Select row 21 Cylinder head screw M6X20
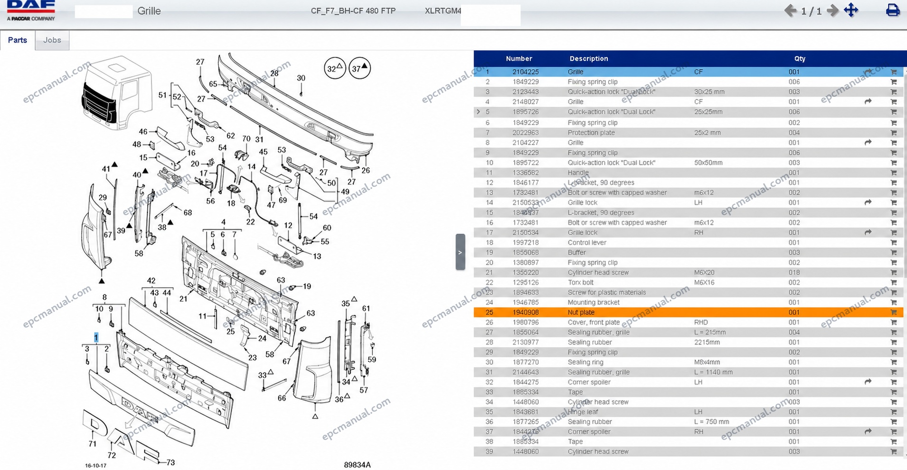Image resolution: width=907 pixels, height=470 pixels. [x=689, y=273]
